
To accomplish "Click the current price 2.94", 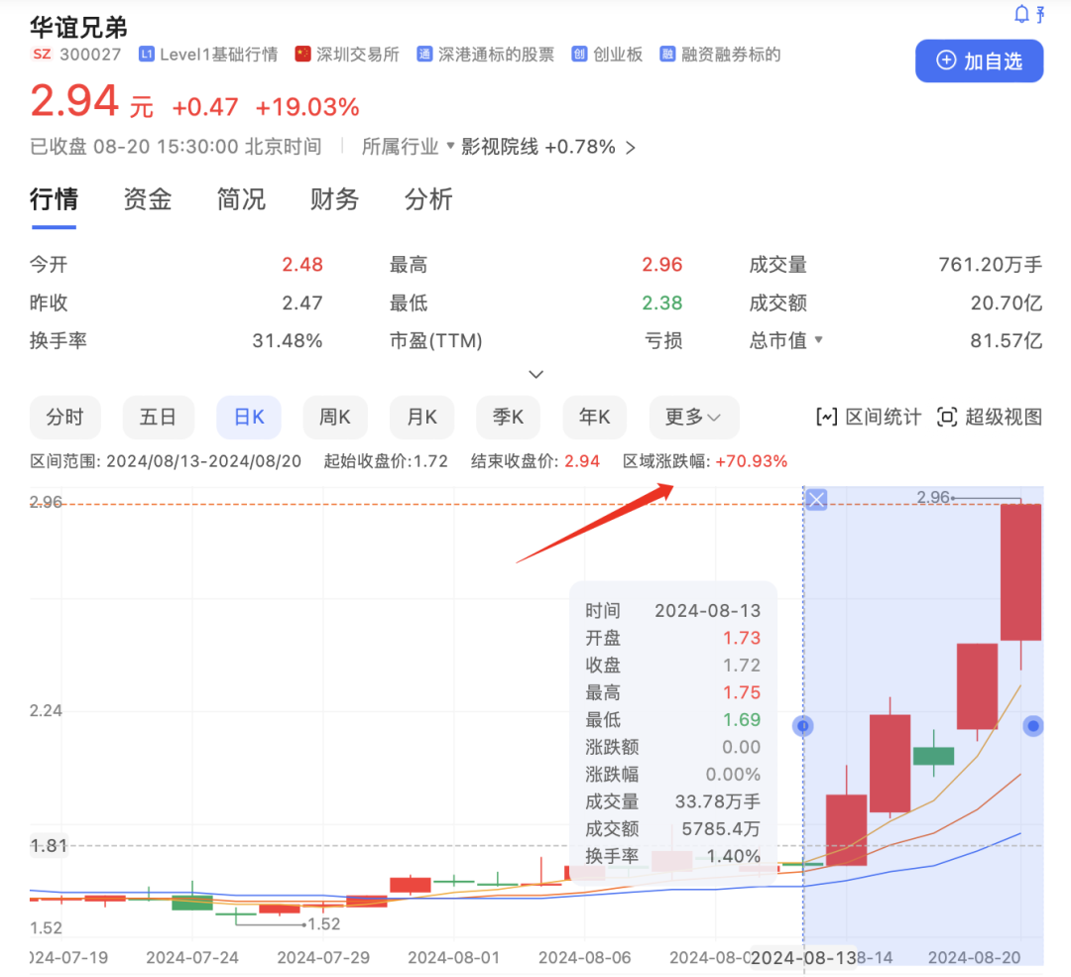I will pos(74,101).
